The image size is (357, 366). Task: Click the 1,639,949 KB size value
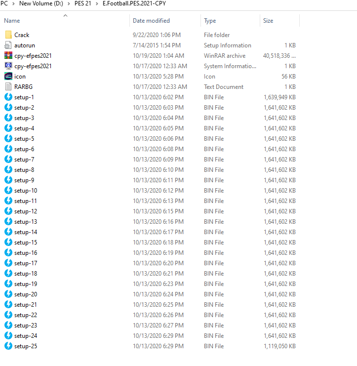[279, 97]
